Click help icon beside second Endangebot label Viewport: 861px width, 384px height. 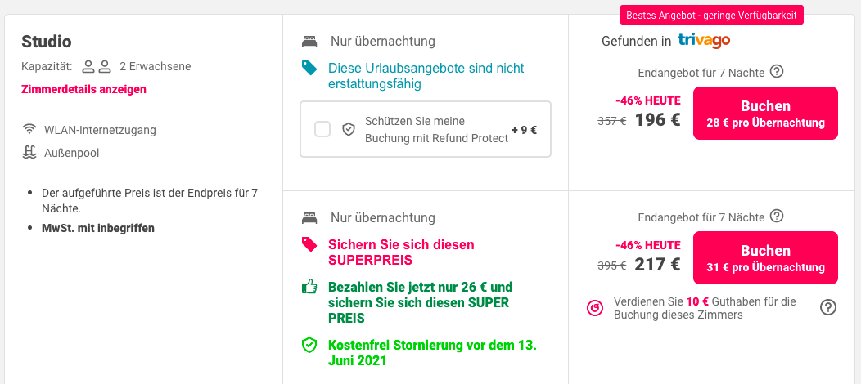click(x=777, y=216)
